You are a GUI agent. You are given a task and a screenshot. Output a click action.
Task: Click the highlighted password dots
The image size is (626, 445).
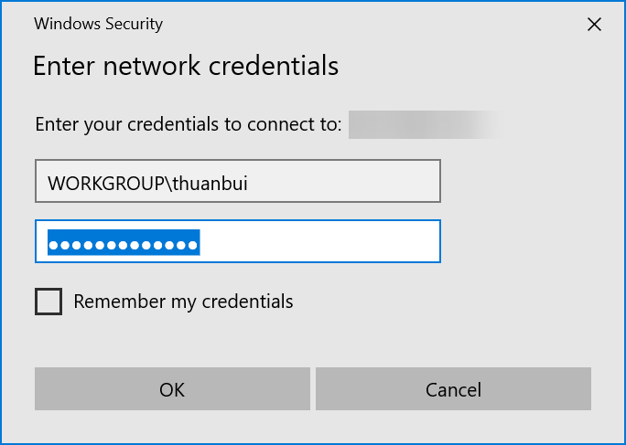pos(124,245)
